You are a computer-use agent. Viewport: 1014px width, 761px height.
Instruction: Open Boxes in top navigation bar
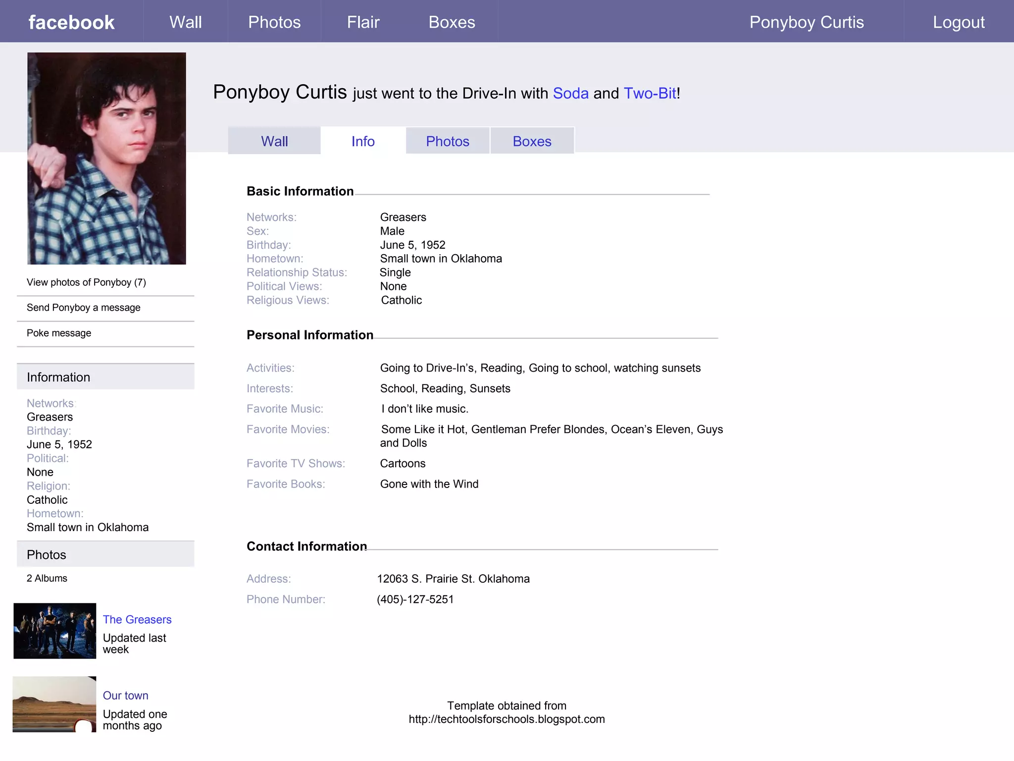[452, 22]
